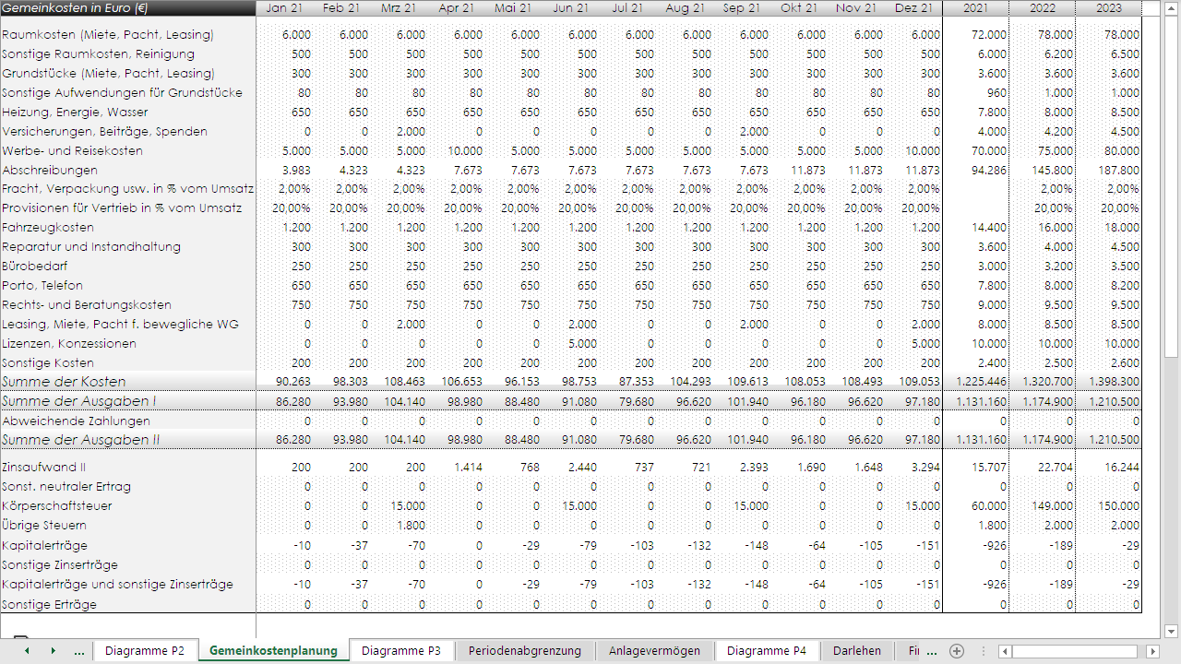Go to the next sheet with the right arrow
1181x664 pixels.
[x=53, y=651]
